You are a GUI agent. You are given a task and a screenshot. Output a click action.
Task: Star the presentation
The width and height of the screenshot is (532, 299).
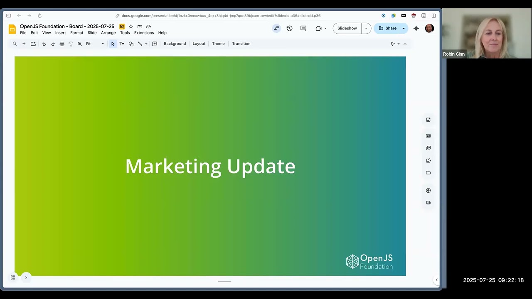pyautogui.click(x=131, y=27)
